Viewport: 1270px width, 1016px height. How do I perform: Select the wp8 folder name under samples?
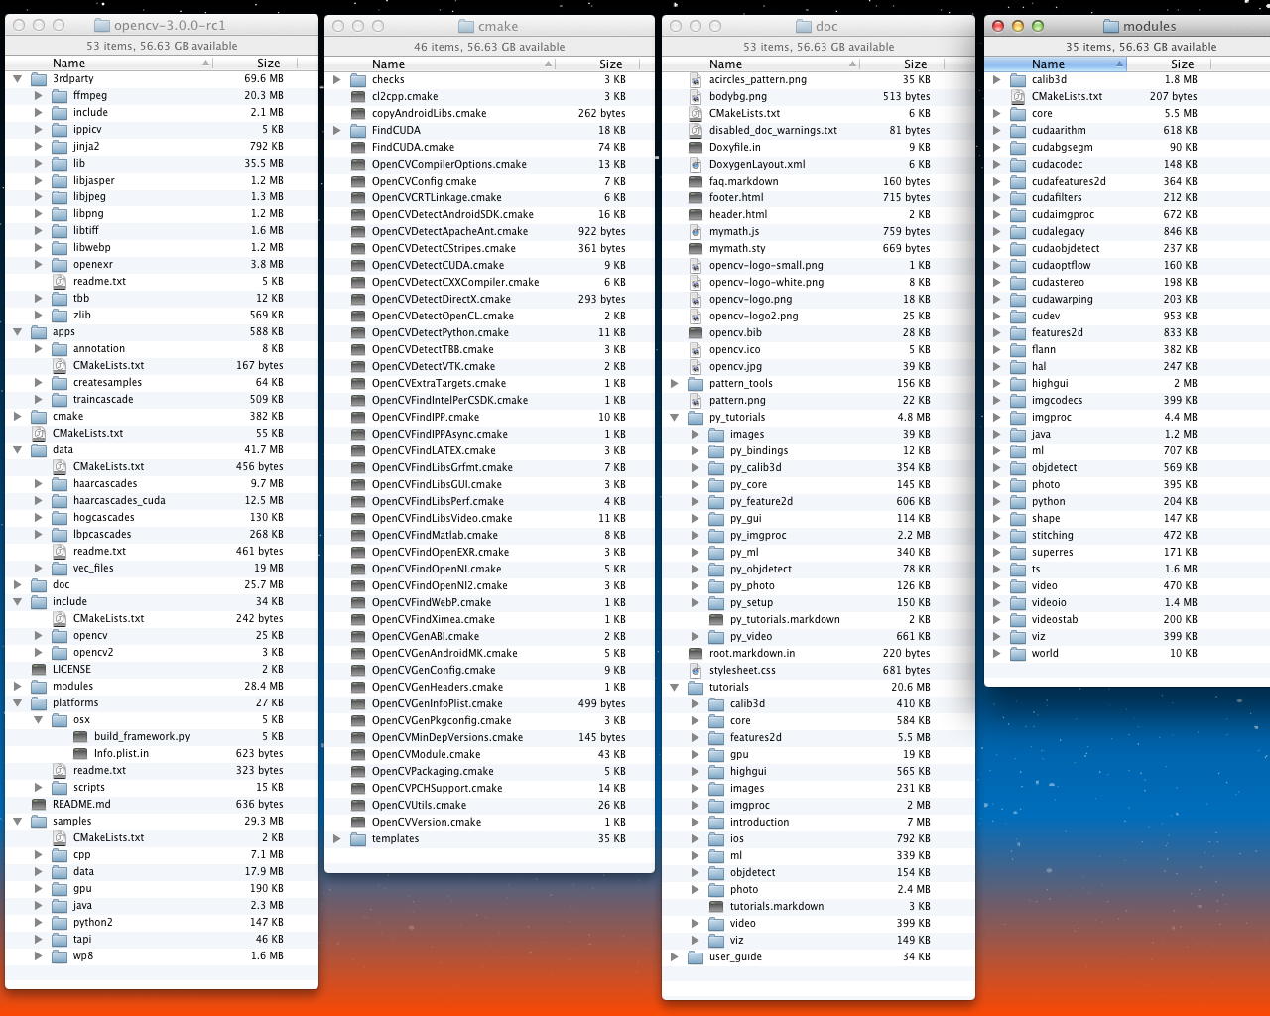pyautogui.click(x=83, y=956)
